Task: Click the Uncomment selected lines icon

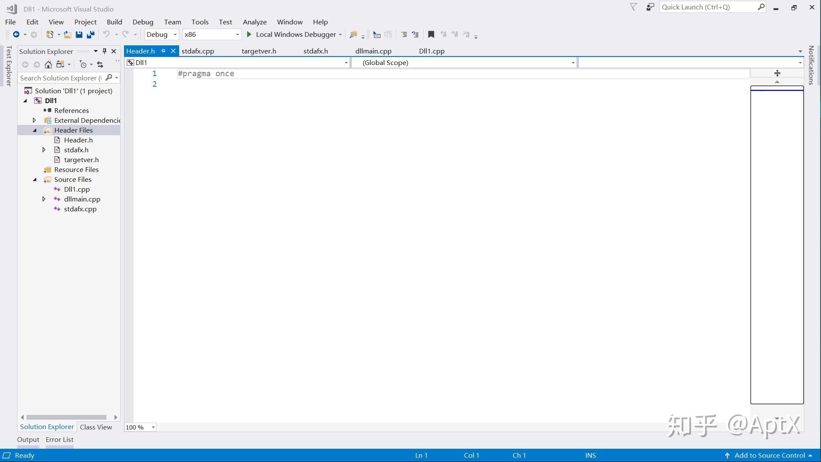Action: click(x=415, y=35)
